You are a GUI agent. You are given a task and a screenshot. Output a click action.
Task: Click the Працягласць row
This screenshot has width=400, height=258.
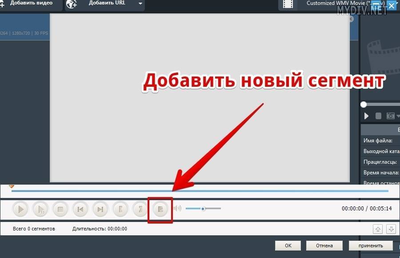click(380, 162)
